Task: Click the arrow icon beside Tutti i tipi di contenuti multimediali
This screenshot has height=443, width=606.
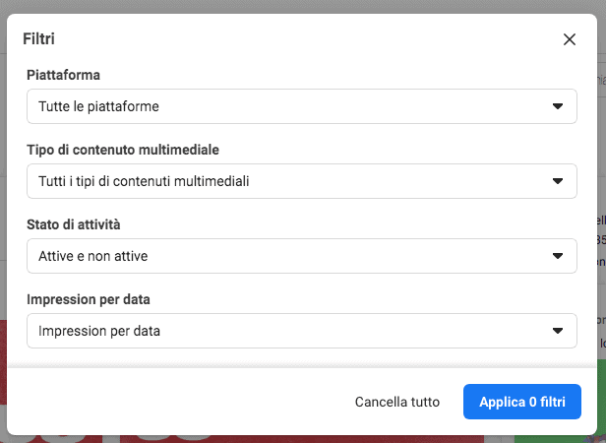Action: [x=557, y=181]
